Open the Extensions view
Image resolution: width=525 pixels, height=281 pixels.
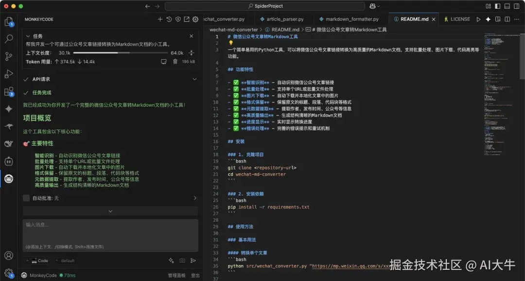(x=9, y=92)
